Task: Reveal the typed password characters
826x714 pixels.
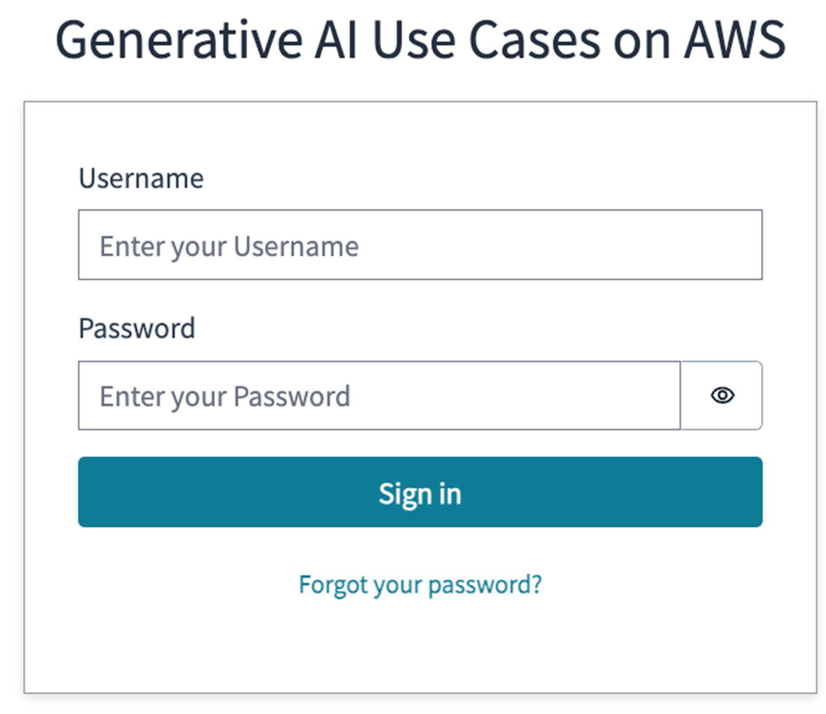Action: coord(722,395)
